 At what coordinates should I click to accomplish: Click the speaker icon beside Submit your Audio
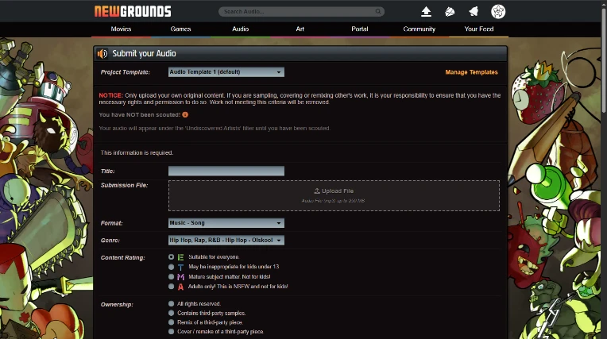(x=102, y=54)
